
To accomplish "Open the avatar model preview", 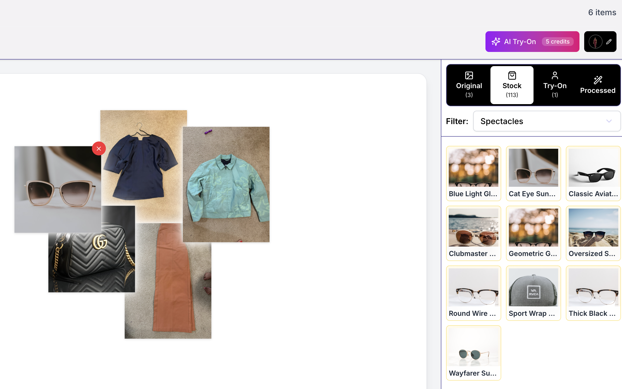I will [x=595, y=41].
